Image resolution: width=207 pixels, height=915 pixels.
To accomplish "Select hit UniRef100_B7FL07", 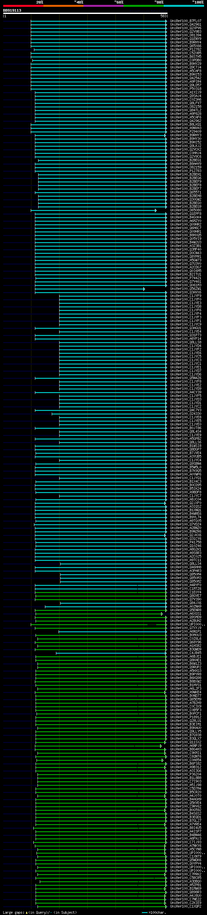I will (x=186, y=21).
